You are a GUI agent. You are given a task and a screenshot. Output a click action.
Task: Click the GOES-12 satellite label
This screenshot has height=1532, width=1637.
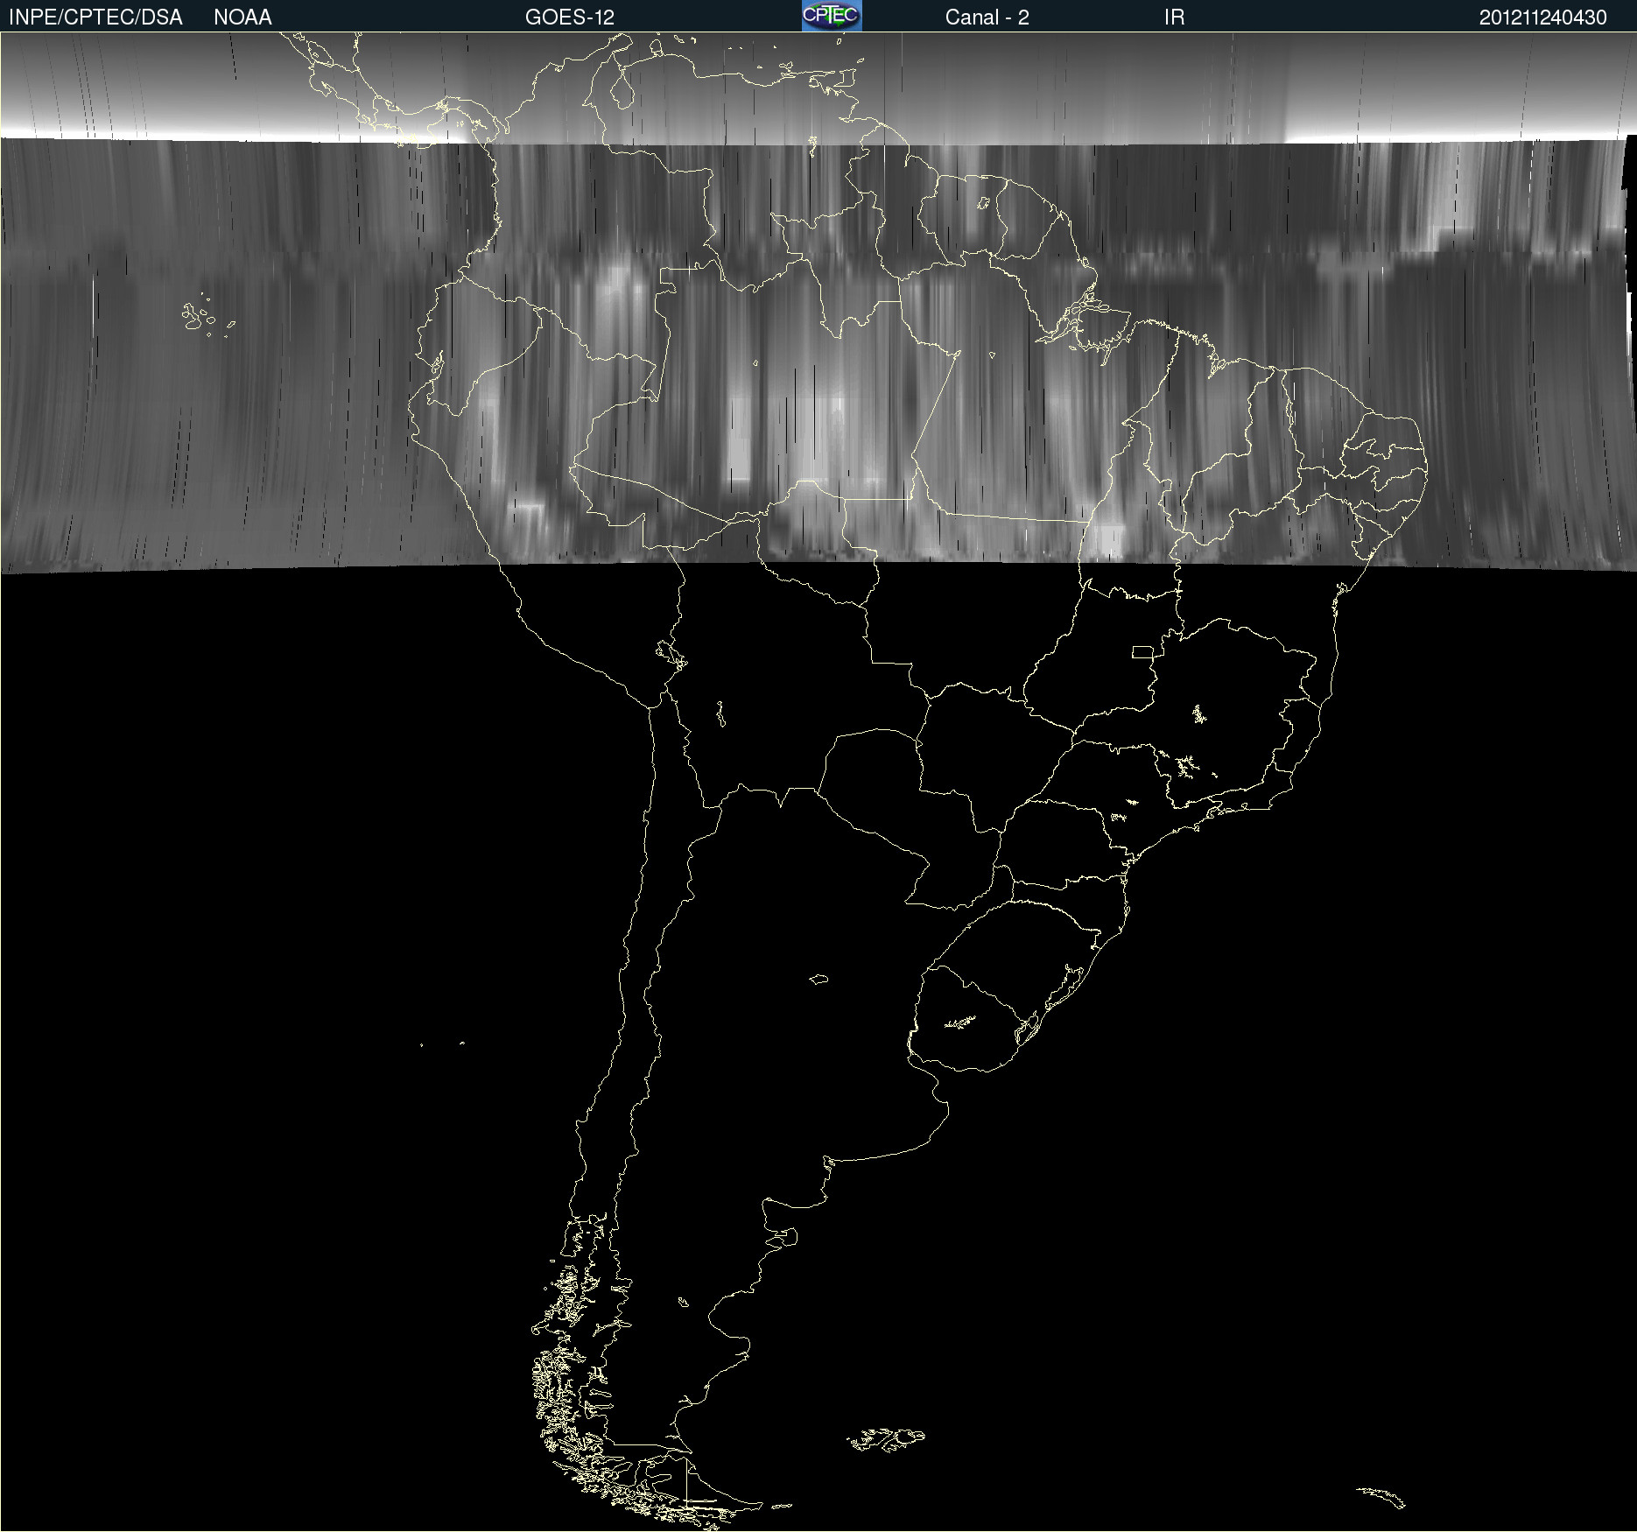coord(570,18)
